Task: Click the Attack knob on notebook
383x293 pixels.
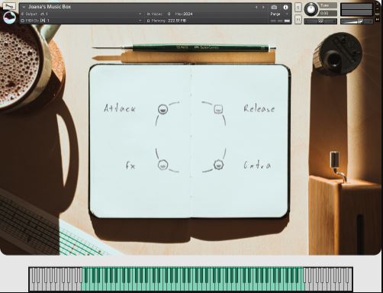Action: point(163,109)
